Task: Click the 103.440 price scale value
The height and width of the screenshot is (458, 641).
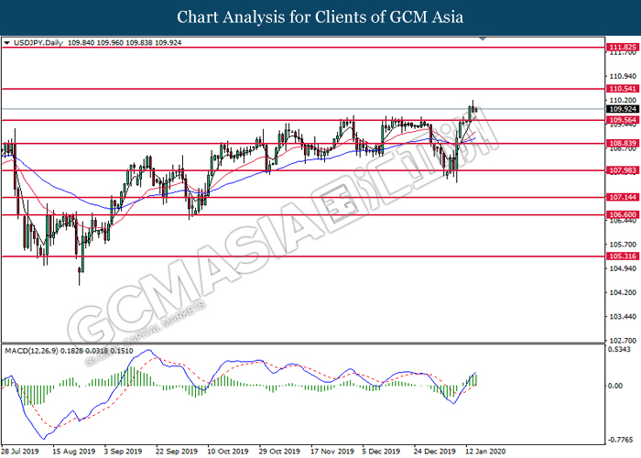Action: [x=623, y=317]
